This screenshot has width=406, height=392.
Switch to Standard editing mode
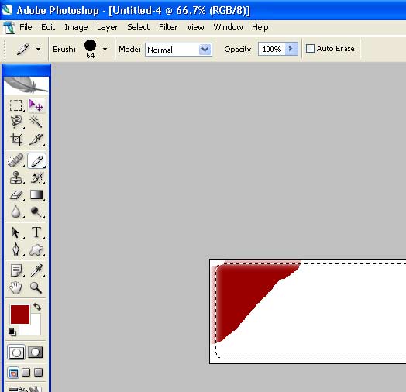tap(16, 352)
